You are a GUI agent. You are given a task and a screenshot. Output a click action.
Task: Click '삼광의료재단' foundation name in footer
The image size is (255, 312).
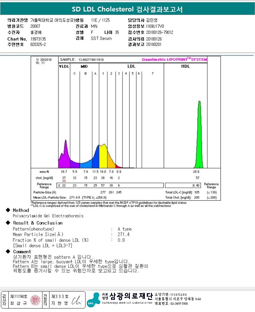coord(131,296)
